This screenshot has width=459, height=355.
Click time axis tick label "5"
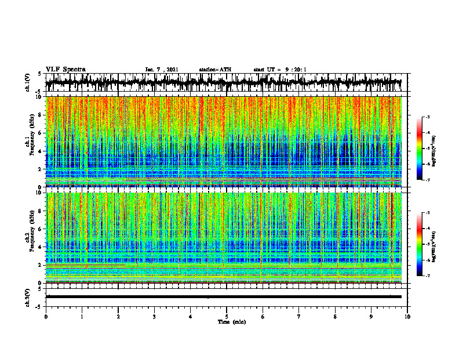(227, 317)
